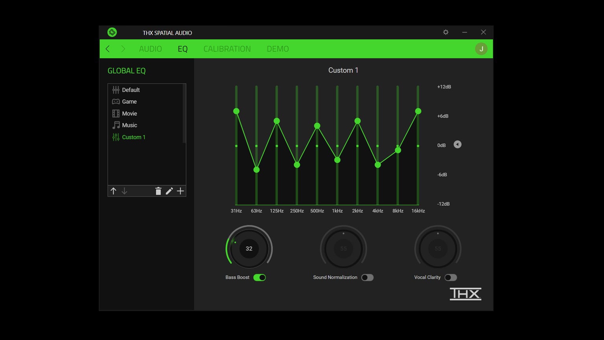Screen dimensions: 604x340
Task: Move preset down with the down arrow
Action: (124, 191)
